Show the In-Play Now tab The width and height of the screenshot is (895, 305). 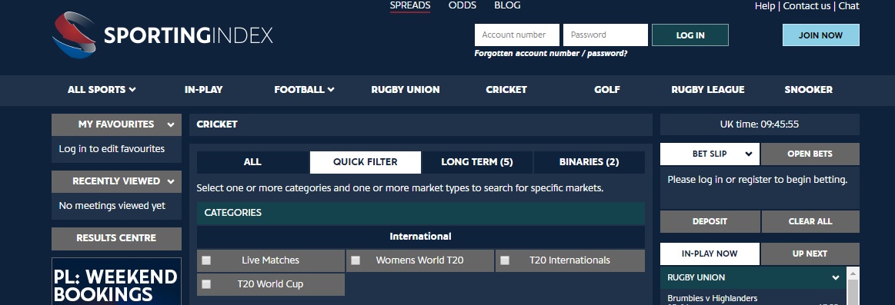tap(710, 254)
